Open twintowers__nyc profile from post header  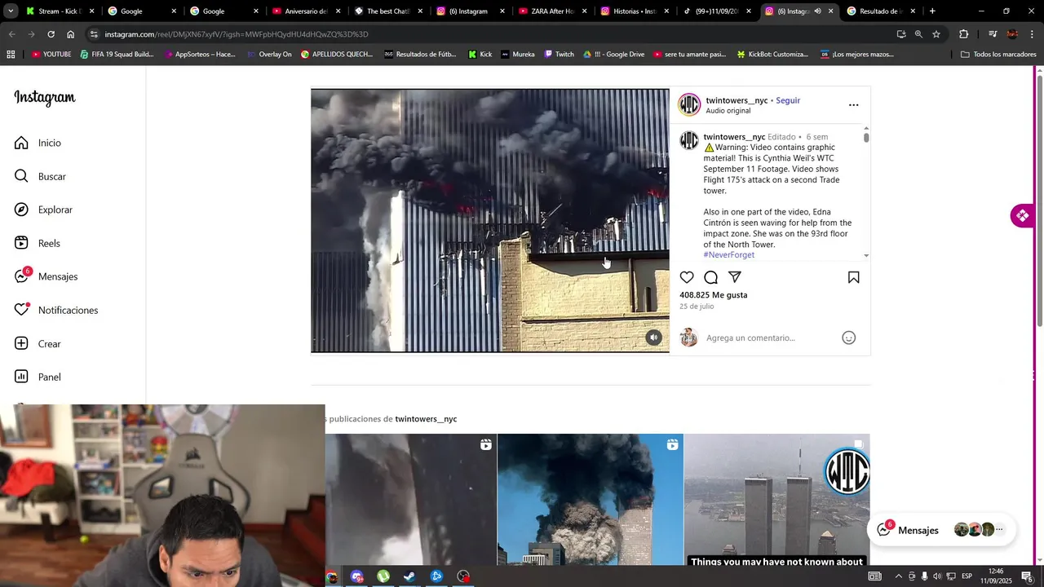click(737, 100)
